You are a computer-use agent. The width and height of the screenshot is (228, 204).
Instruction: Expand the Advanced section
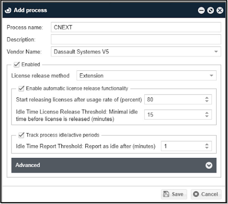point(114,165)
